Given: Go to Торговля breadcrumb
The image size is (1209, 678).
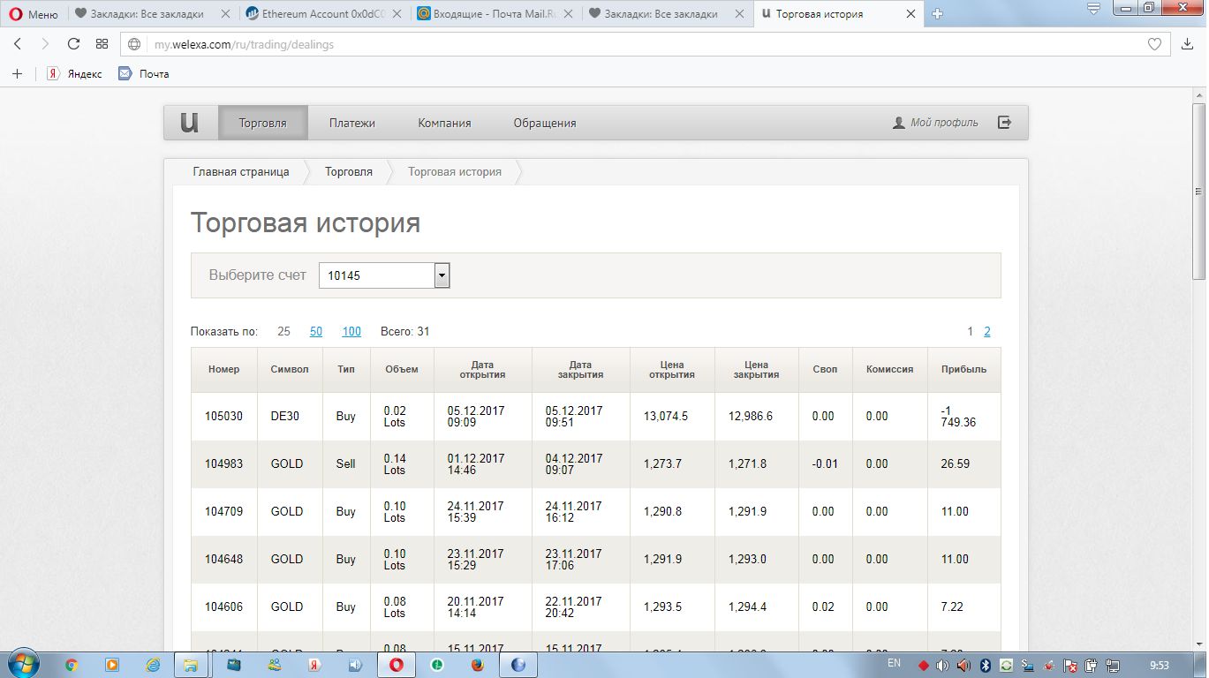Looking at the screenshot, I should click(349, 171).
